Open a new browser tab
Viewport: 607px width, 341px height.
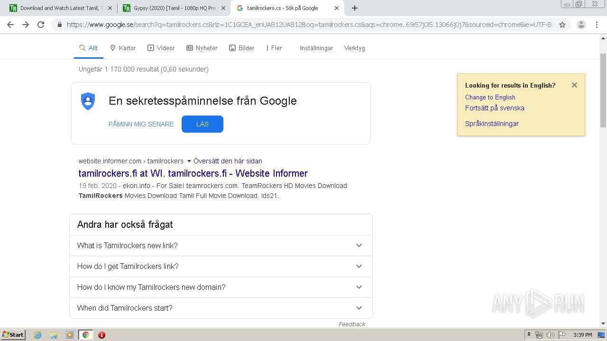(x=355, y=8)
